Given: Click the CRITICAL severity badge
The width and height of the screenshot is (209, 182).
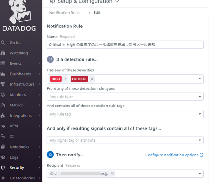Looking at the screenshot, I should pos(79,79).
